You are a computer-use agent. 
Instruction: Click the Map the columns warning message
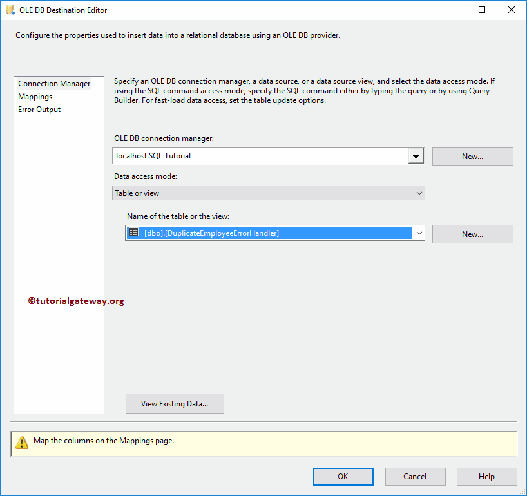[x=106, y=443]
